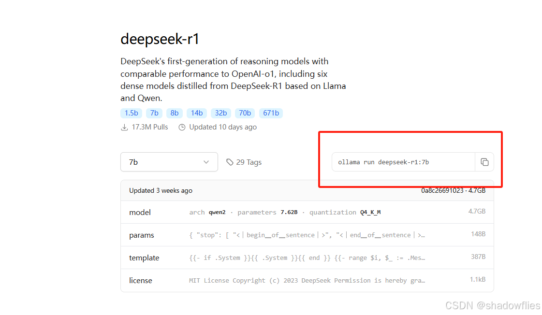Click the 17.3M Pulls text
Screen dimensions: 542x315
coord(150,127)
